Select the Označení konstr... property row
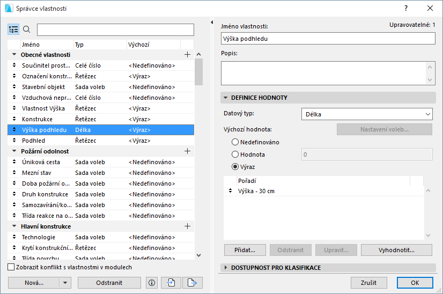The height and width of the screenshot is (294, 443). [x=101, y=76]
